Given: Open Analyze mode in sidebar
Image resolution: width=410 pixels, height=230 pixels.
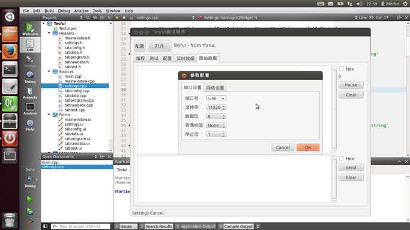Looking at the screenshot, I should click(30, 109).
